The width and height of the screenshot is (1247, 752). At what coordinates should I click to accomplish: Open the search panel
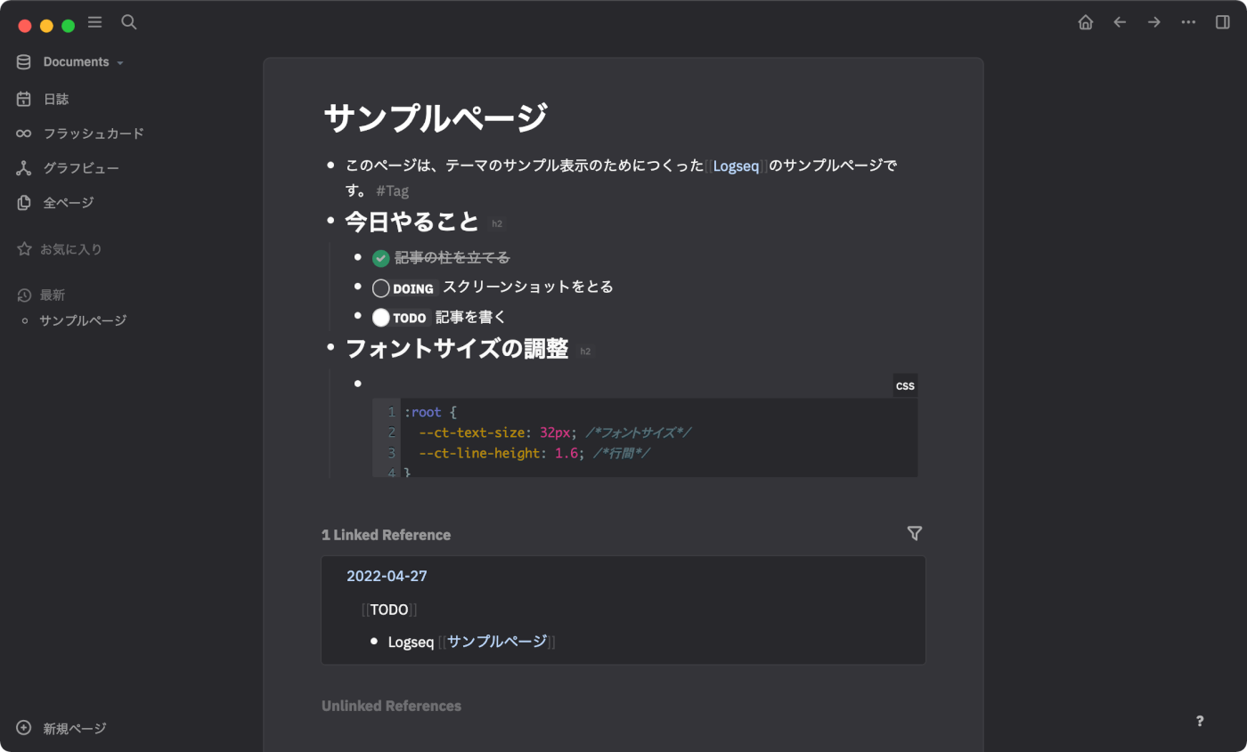pyautogui.click(x=128, y=21)
